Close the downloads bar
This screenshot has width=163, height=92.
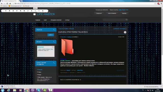pos(161,86)
